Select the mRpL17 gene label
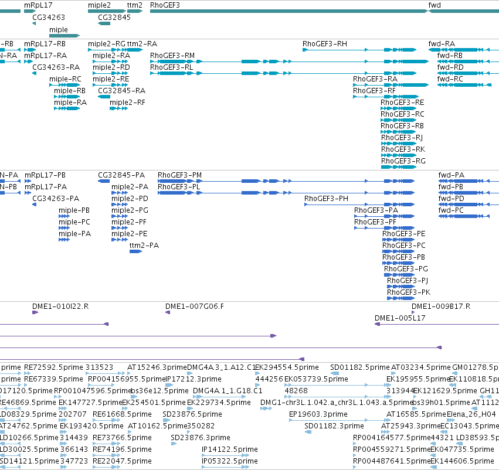This screenshot has width=499, height=470. [38, 5]
